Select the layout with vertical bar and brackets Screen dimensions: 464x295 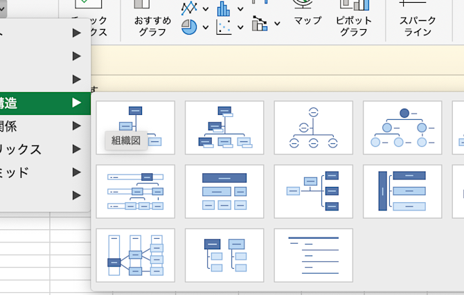click(x=402, y=191)
